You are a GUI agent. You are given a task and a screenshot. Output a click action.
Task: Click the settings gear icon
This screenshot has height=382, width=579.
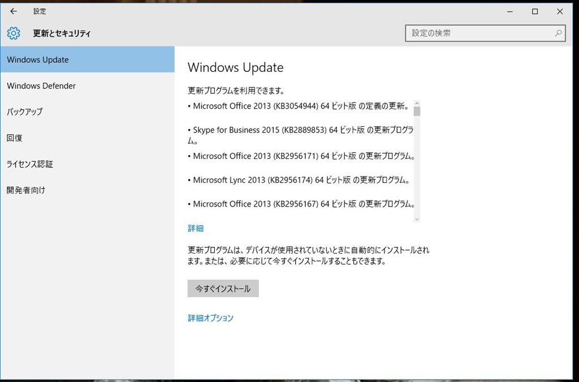(x=14, y=33)
